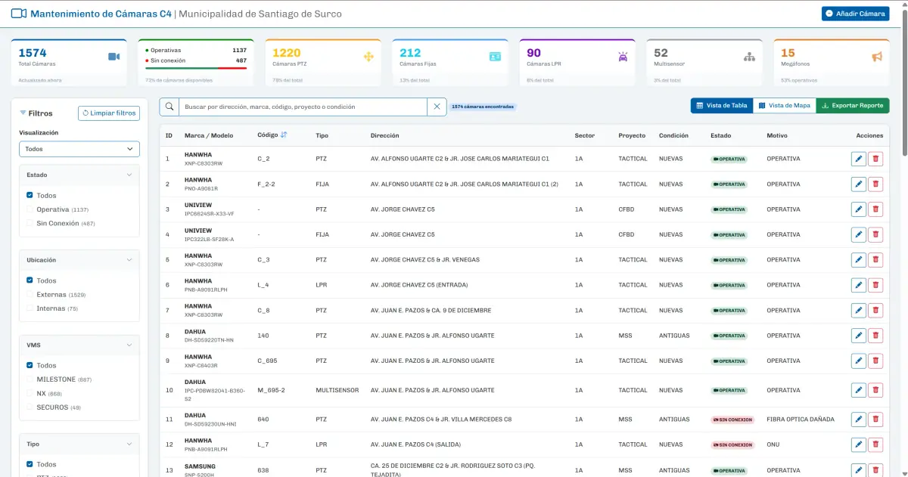This screenshot has height=477, width=908.
Task: Collapse the Ubicación filter section
Action: (x=129, y=260)
